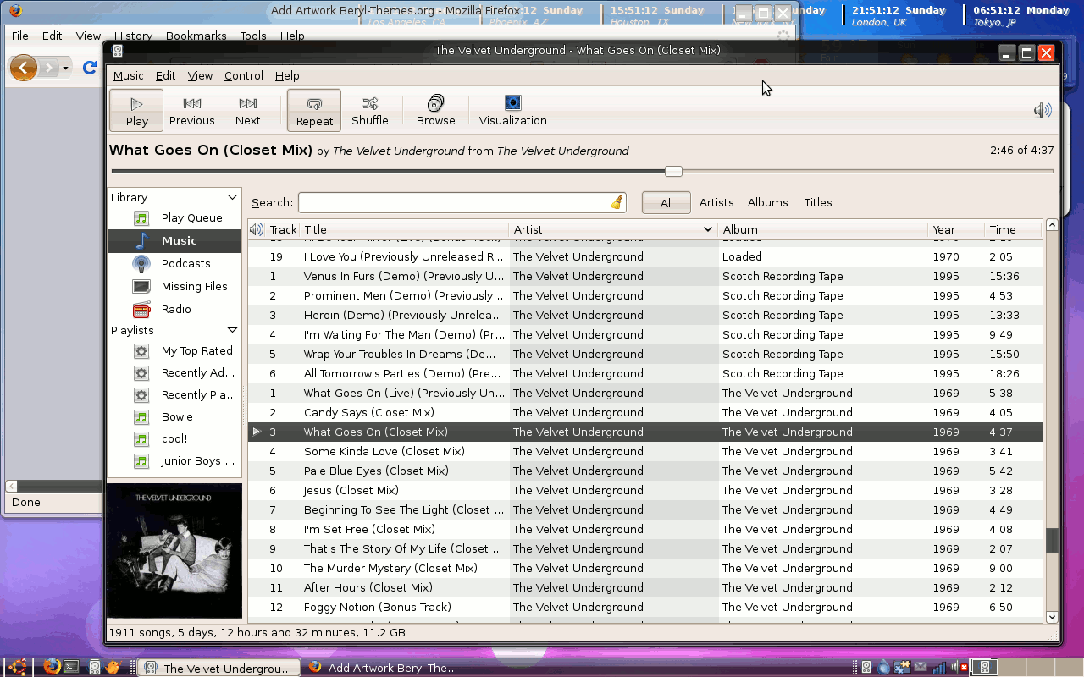Launch the Terminal from the panel
Viewport: 1084px width, 677px height.
pyautogui.click(x=72, y=667)
